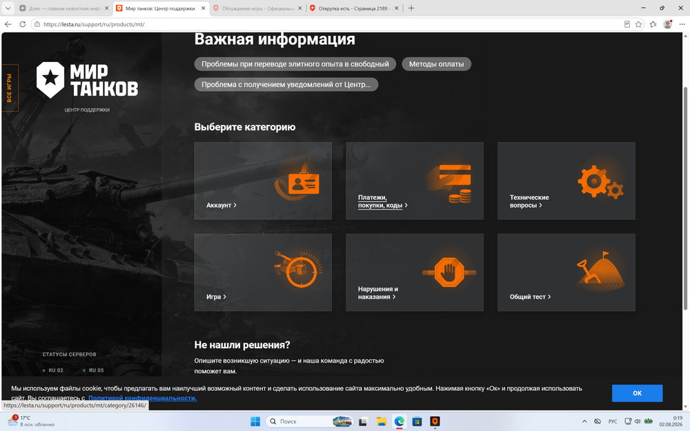
Task: View site information lock icon
Action: click(37, 24)
